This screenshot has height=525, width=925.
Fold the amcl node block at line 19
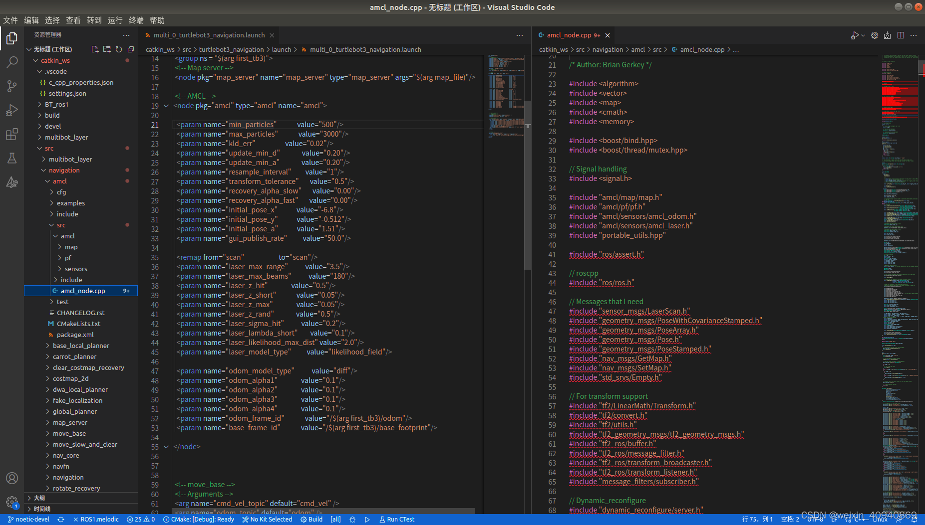pyautogui.click(x=167, y=106)
